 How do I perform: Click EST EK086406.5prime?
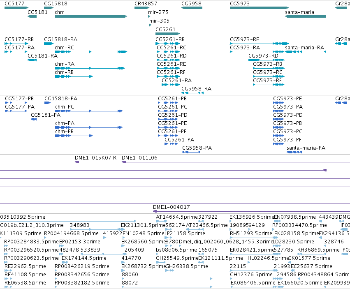pyautogui.click(x=253, y=283)
